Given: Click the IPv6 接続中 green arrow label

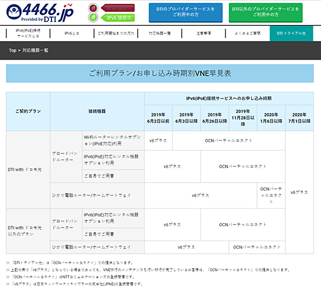Looking at the screenshot, I should pos(118,18).
